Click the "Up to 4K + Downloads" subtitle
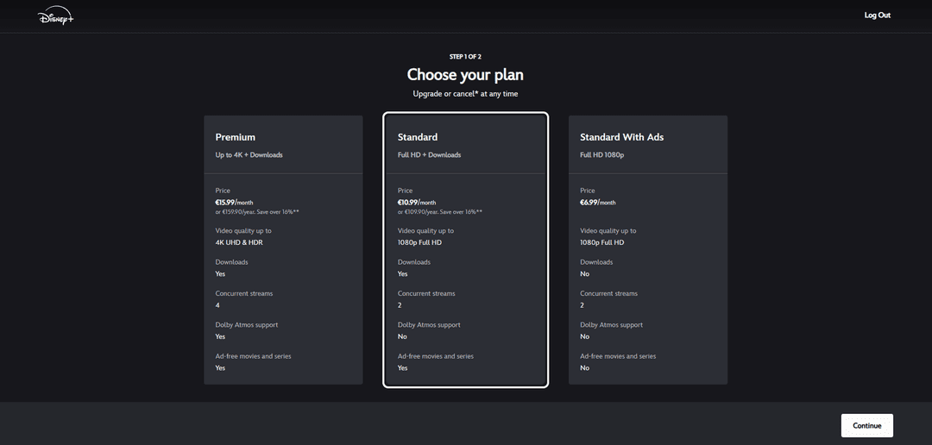 [x=249, y=155]
